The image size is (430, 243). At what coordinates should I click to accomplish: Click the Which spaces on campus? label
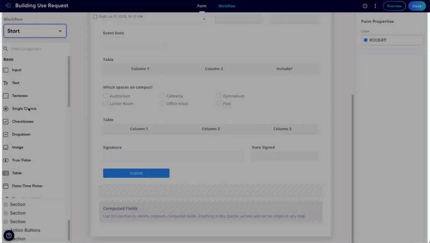tap(128, 87)
